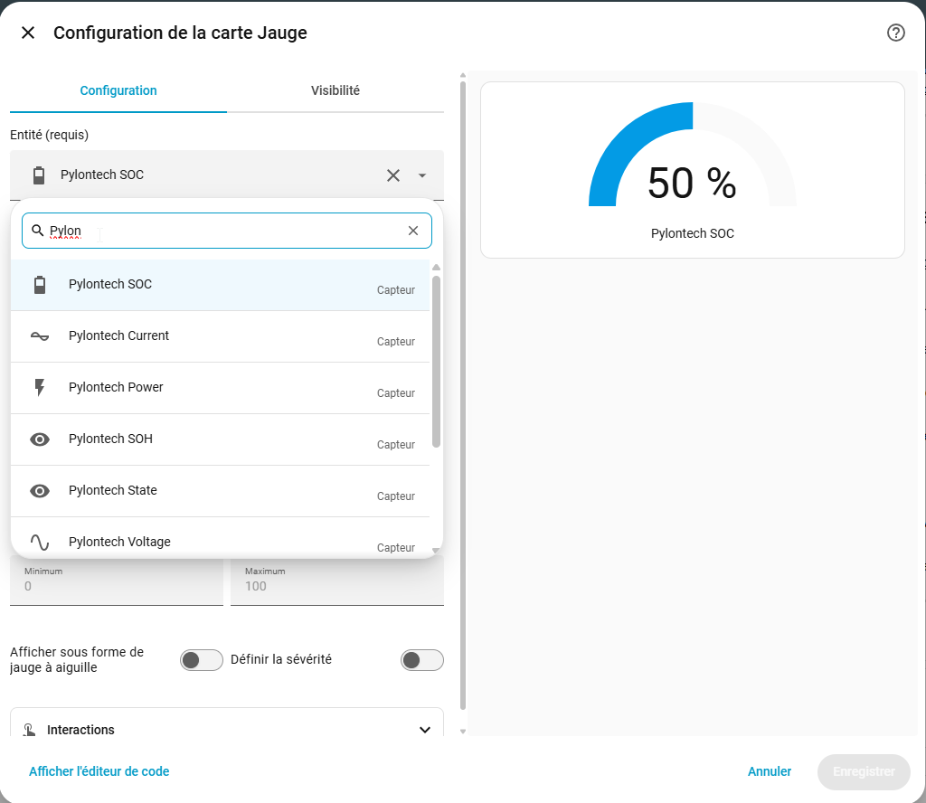Click the gauge preview card showing 50 %
This screenshot has width=926, height=803.
click(x=693, y=170)
